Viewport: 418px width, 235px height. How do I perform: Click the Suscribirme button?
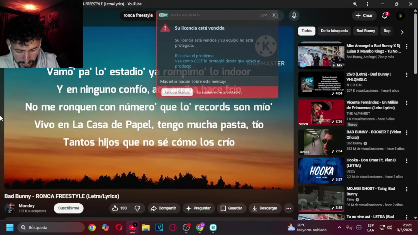(69, 208)
